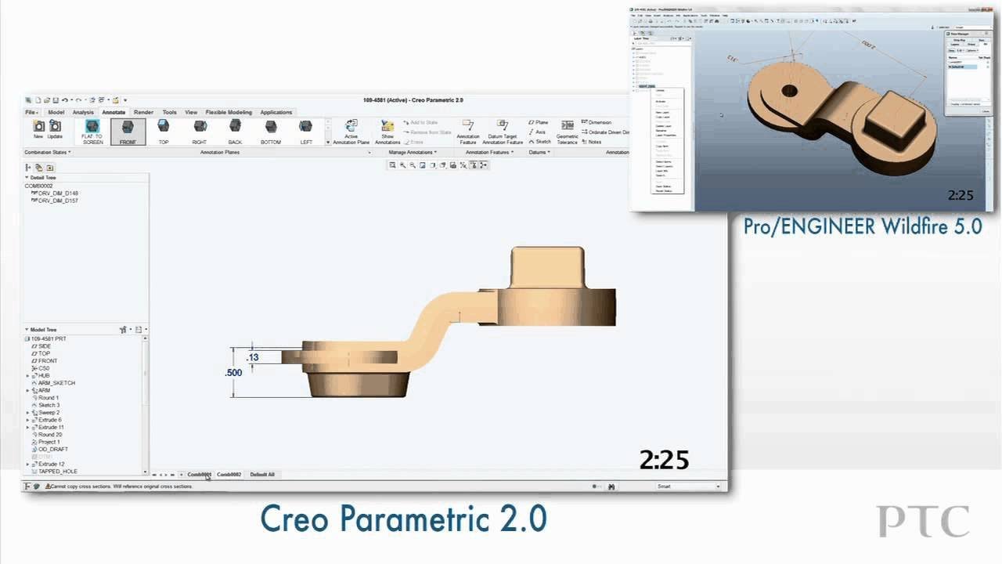This screenshot has width=1002, height=564.
Task: Click the Zoom Out graphics toolbar icon
Action: pos(413,165)
